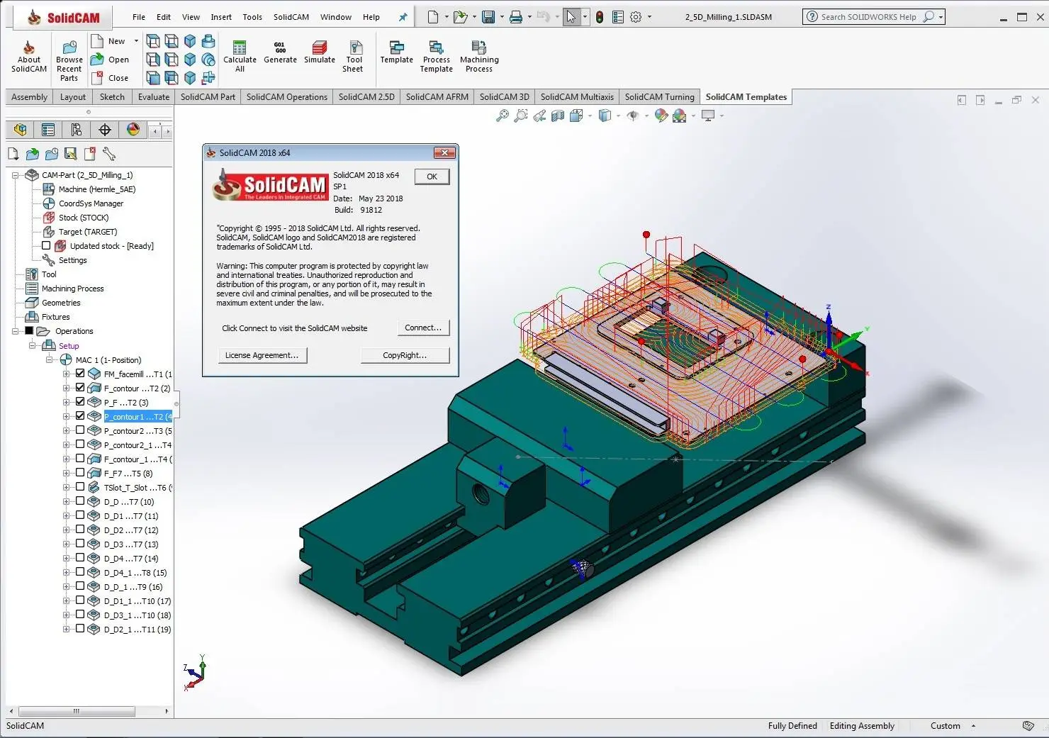The height and width of the screenshot is (738, 1049).
Task: Open the Tool Sheet
Action: pos(353,57)
